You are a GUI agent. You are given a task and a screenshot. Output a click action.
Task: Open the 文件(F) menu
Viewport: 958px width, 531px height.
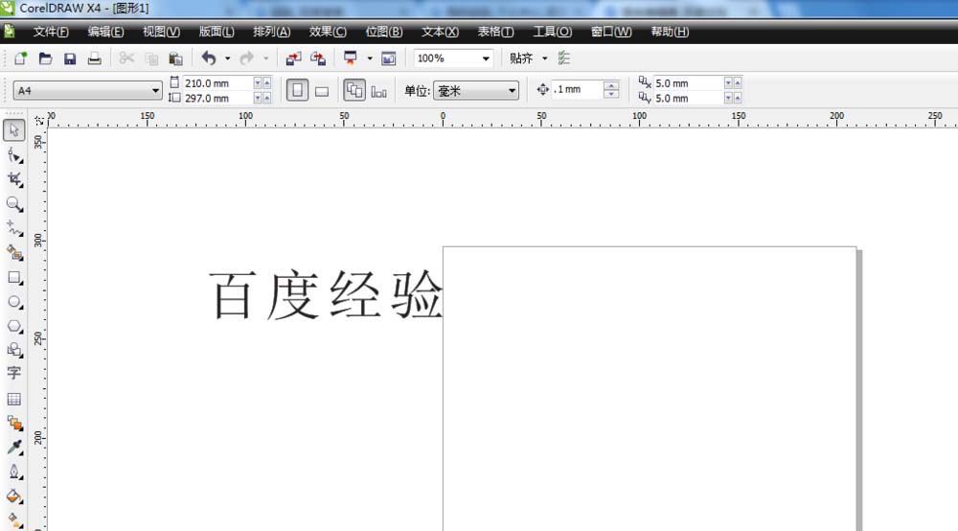pyautogui.click(x=51, y=32)
